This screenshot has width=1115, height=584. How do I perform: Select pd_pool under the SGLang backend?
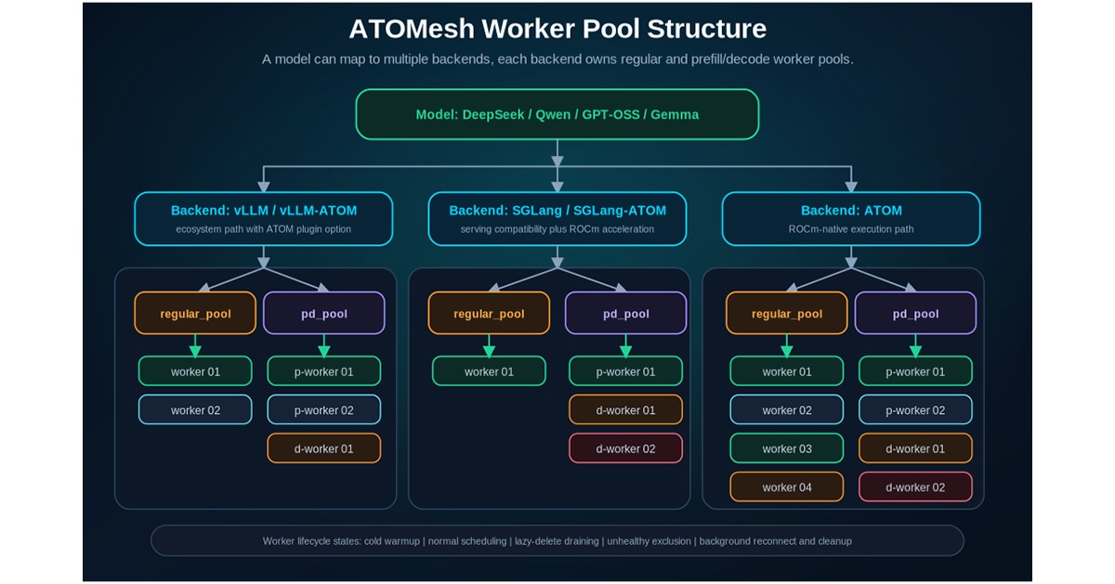(625, 313)
